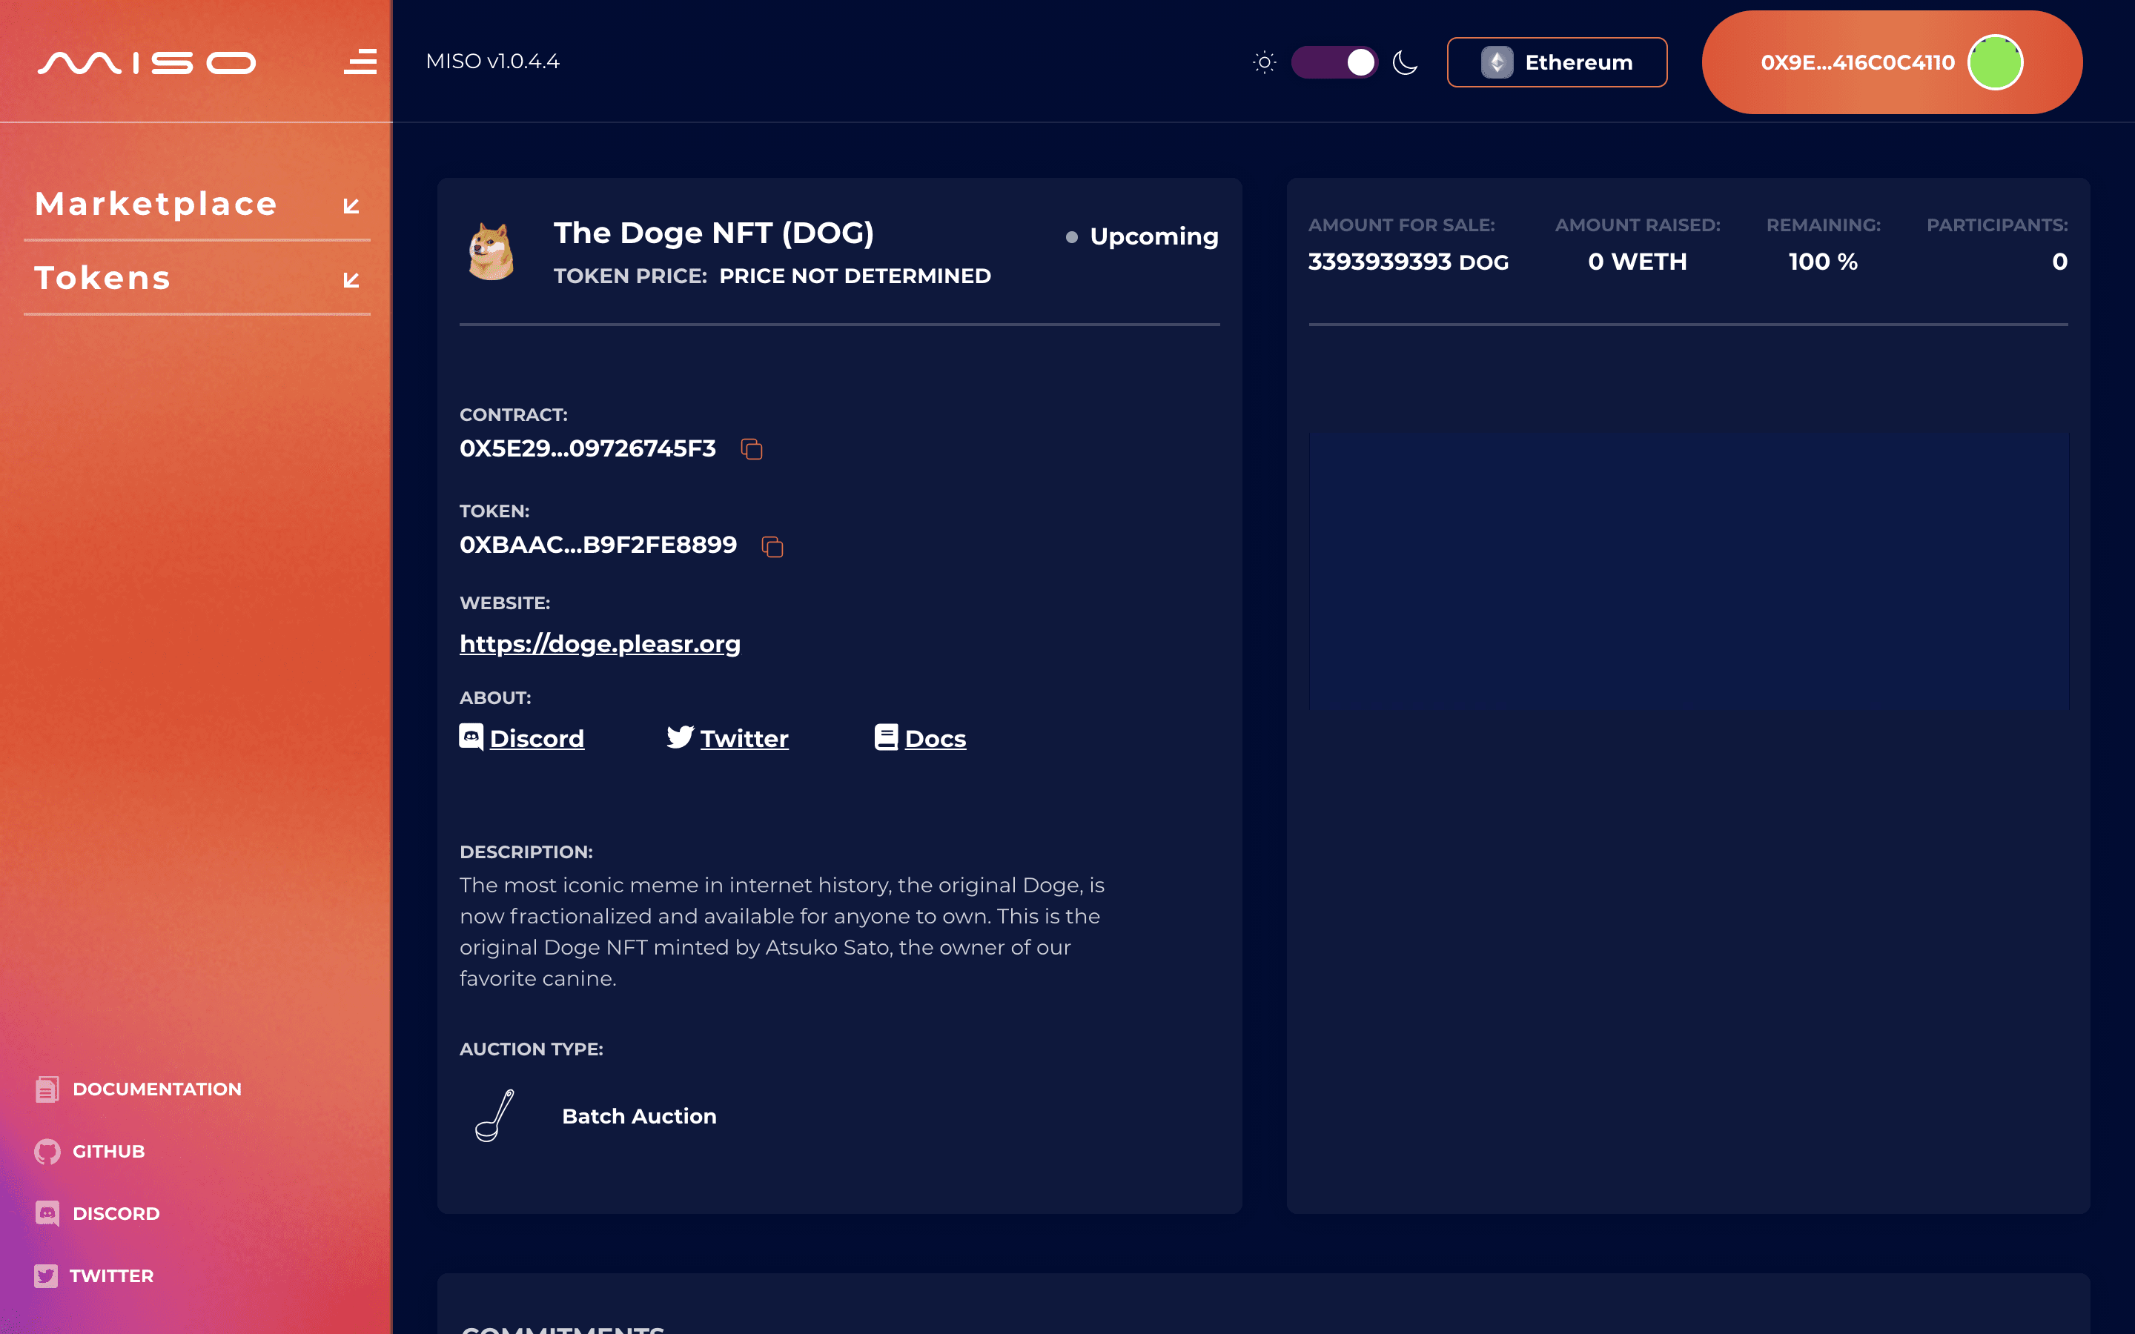Click the gray Upcoming status dot
The height and width of the screenshot is (1334, 2135).
point(1072,236)
